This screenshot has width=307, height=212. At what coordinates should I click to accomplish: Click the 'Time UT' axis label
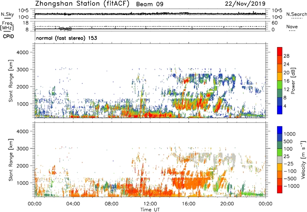click(x=150, y=210)
